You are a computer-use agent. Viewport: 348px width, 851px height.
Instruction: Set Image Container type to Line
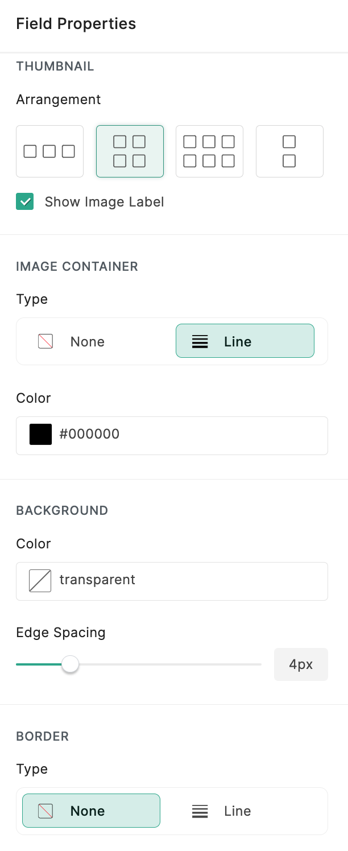245,341
